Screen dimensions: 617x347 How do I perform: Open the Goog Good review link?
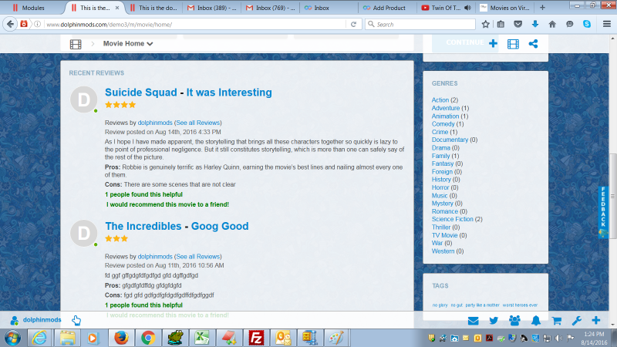point(220,226)
